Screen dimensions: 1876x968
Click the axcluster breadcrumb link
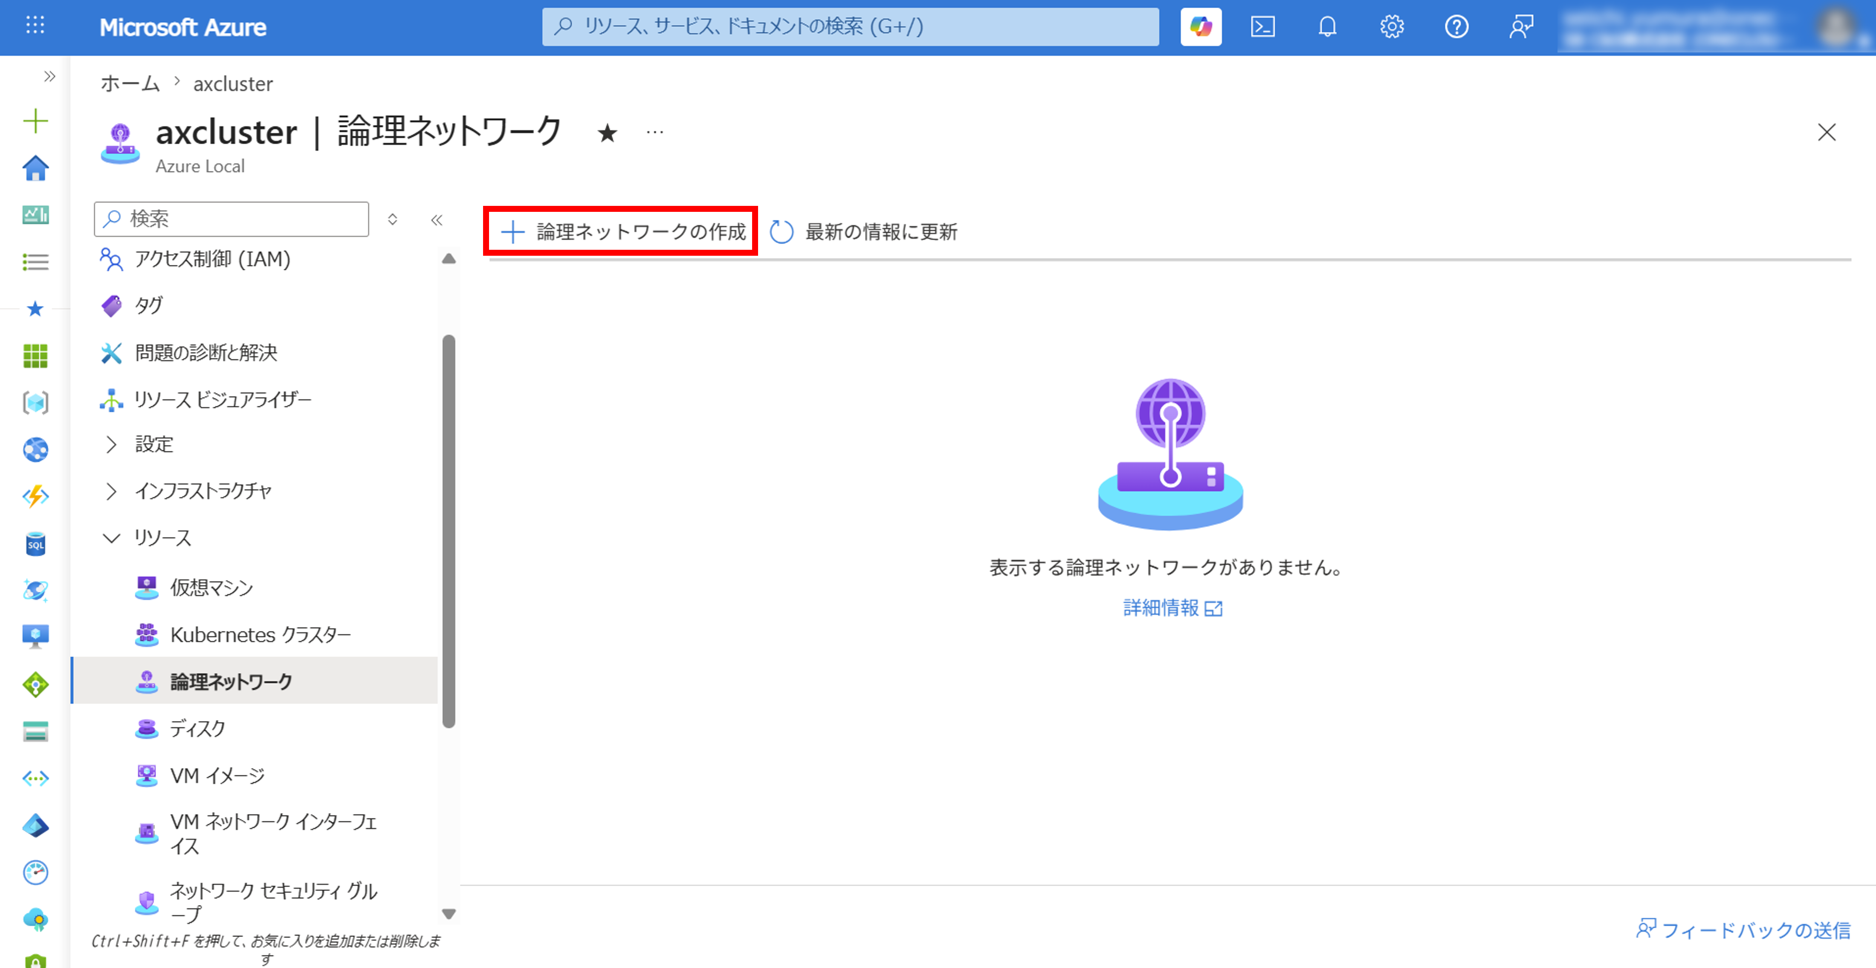(233, 84)
